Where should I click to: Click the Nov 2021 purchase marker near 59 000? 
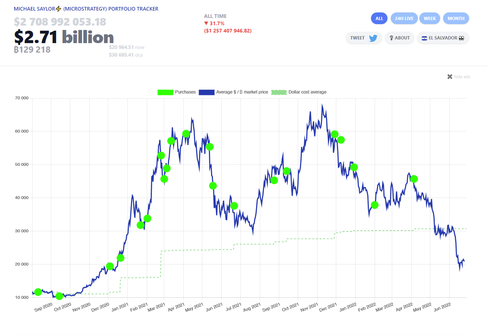[x=334, y=134]
